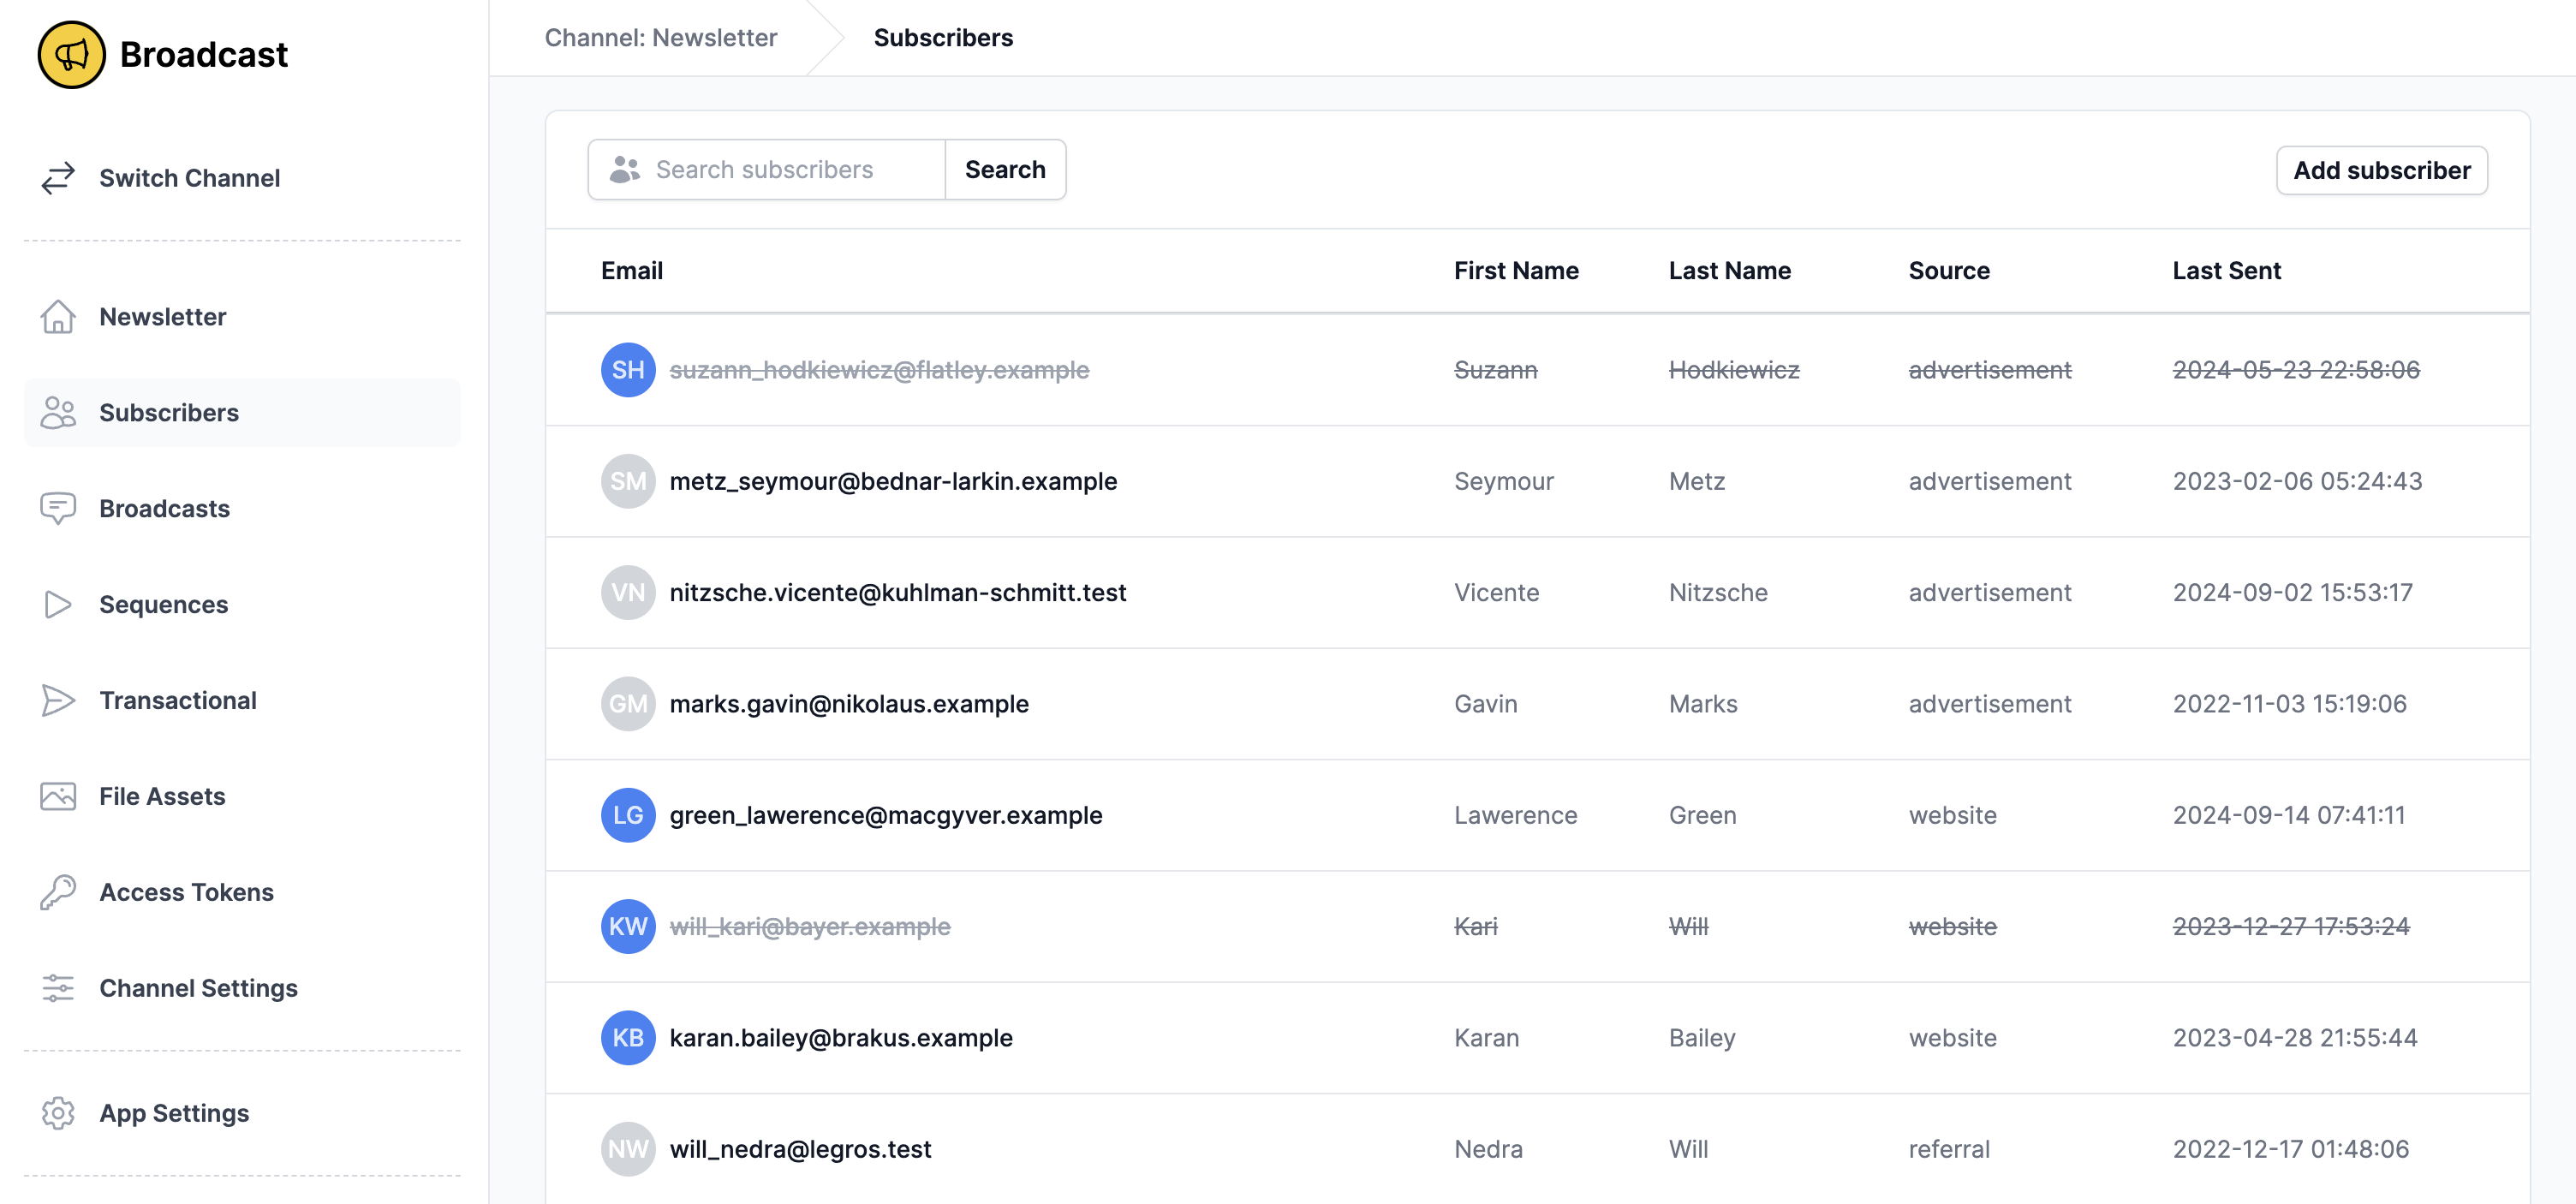Expand Source column header filter
The width and height of the screenshot is (2576, 1204).
(x=1948, y=270)
